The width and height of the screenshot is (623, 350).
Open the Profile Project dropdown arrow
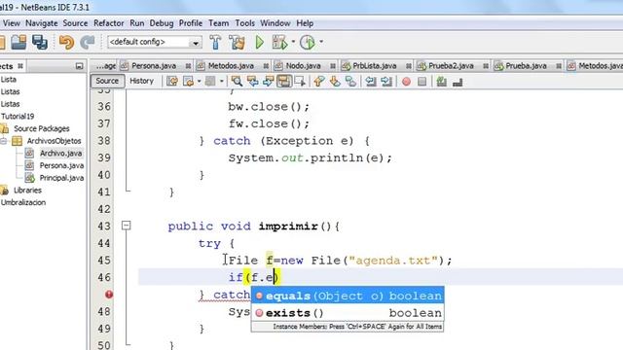[321, 41]
